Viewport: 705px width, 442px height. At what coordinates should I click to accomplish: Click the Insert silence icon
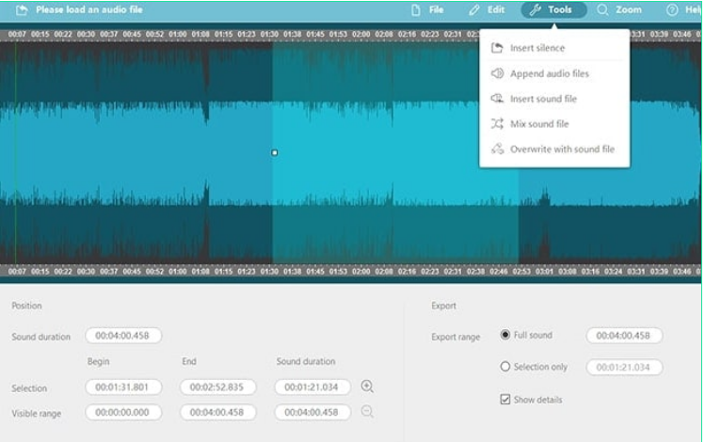(498, 48)
